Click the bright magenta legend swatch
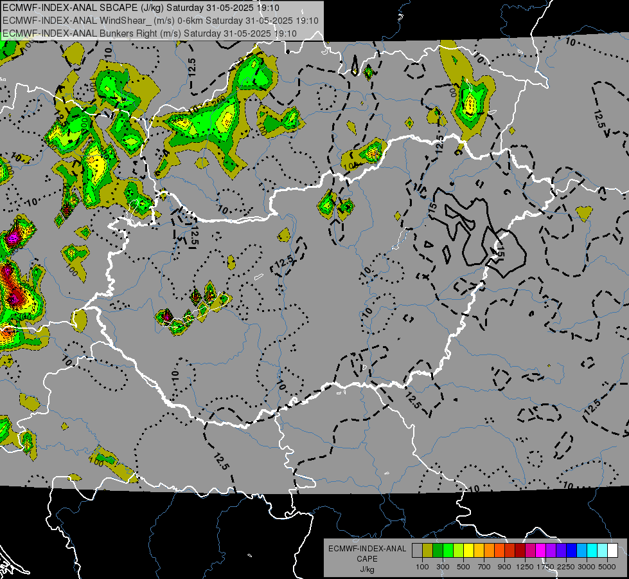629x579 pixels. pyautogui.click(x=540, y=551)
